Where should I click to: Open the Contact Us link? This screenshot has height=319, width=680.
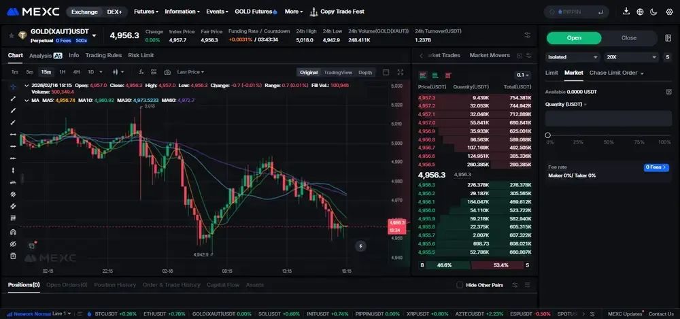[x=661, y=314]
